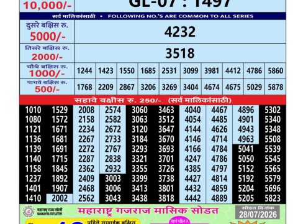Screen dimensions: 298x224
Task: Click number 4896 in the 250/- list
Action: click(246, 110)
